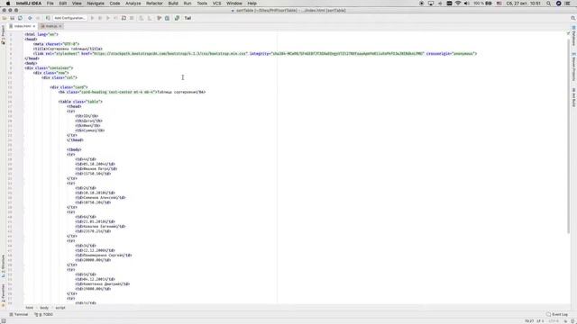
Task: Open the View menu
Action: click(77, 4)
